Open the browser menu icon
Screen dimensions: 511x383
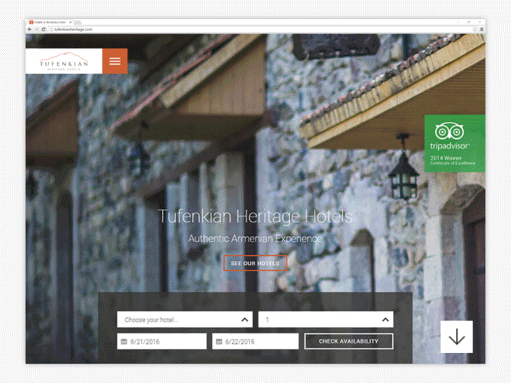(x=482, y=29)
